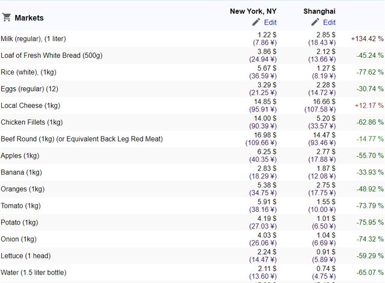The image size is (385, 283).
Task: Select the Tomato (1kg) row label
Action: click(x=20, y=206)
